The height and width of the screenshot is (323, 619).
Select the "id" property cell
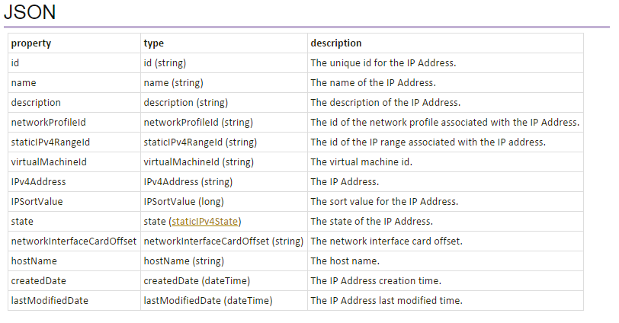(x=15, y=62)
